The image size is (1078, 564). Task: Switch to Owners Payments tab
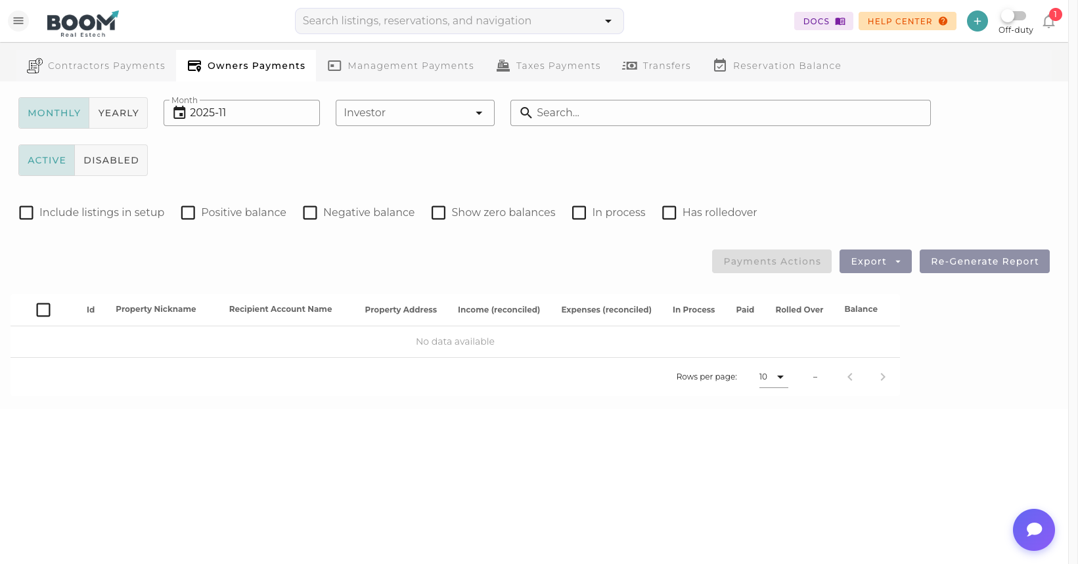coord(246,66)
